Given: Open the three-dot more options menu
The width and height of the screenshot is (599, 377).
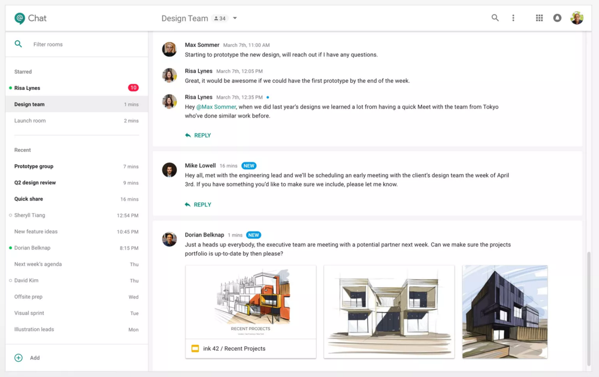Looking at the screenshot, I should point(513,18).
